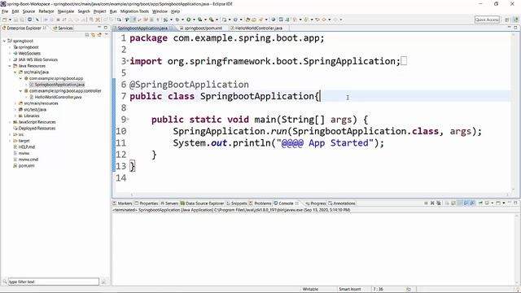Click the green Run button
521x293 pixels.
click(188, 20)
